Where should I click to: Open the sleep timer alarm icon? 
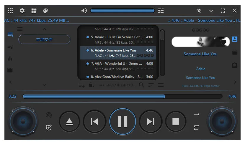(49, 128)
